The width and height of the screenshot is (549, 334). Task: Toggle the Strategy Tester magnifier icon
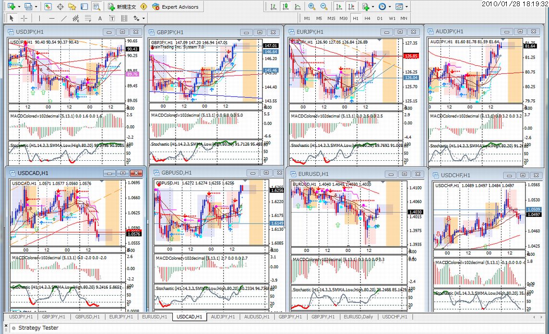tap(96, 6)
